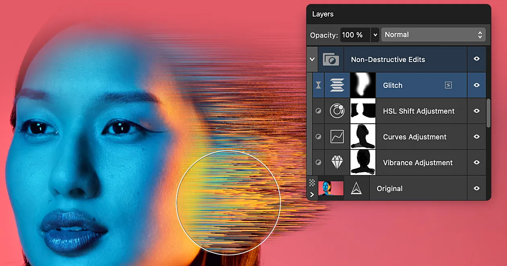
Task: Click the Original layer image thumbnail
Action: click(x=331, y=188)
